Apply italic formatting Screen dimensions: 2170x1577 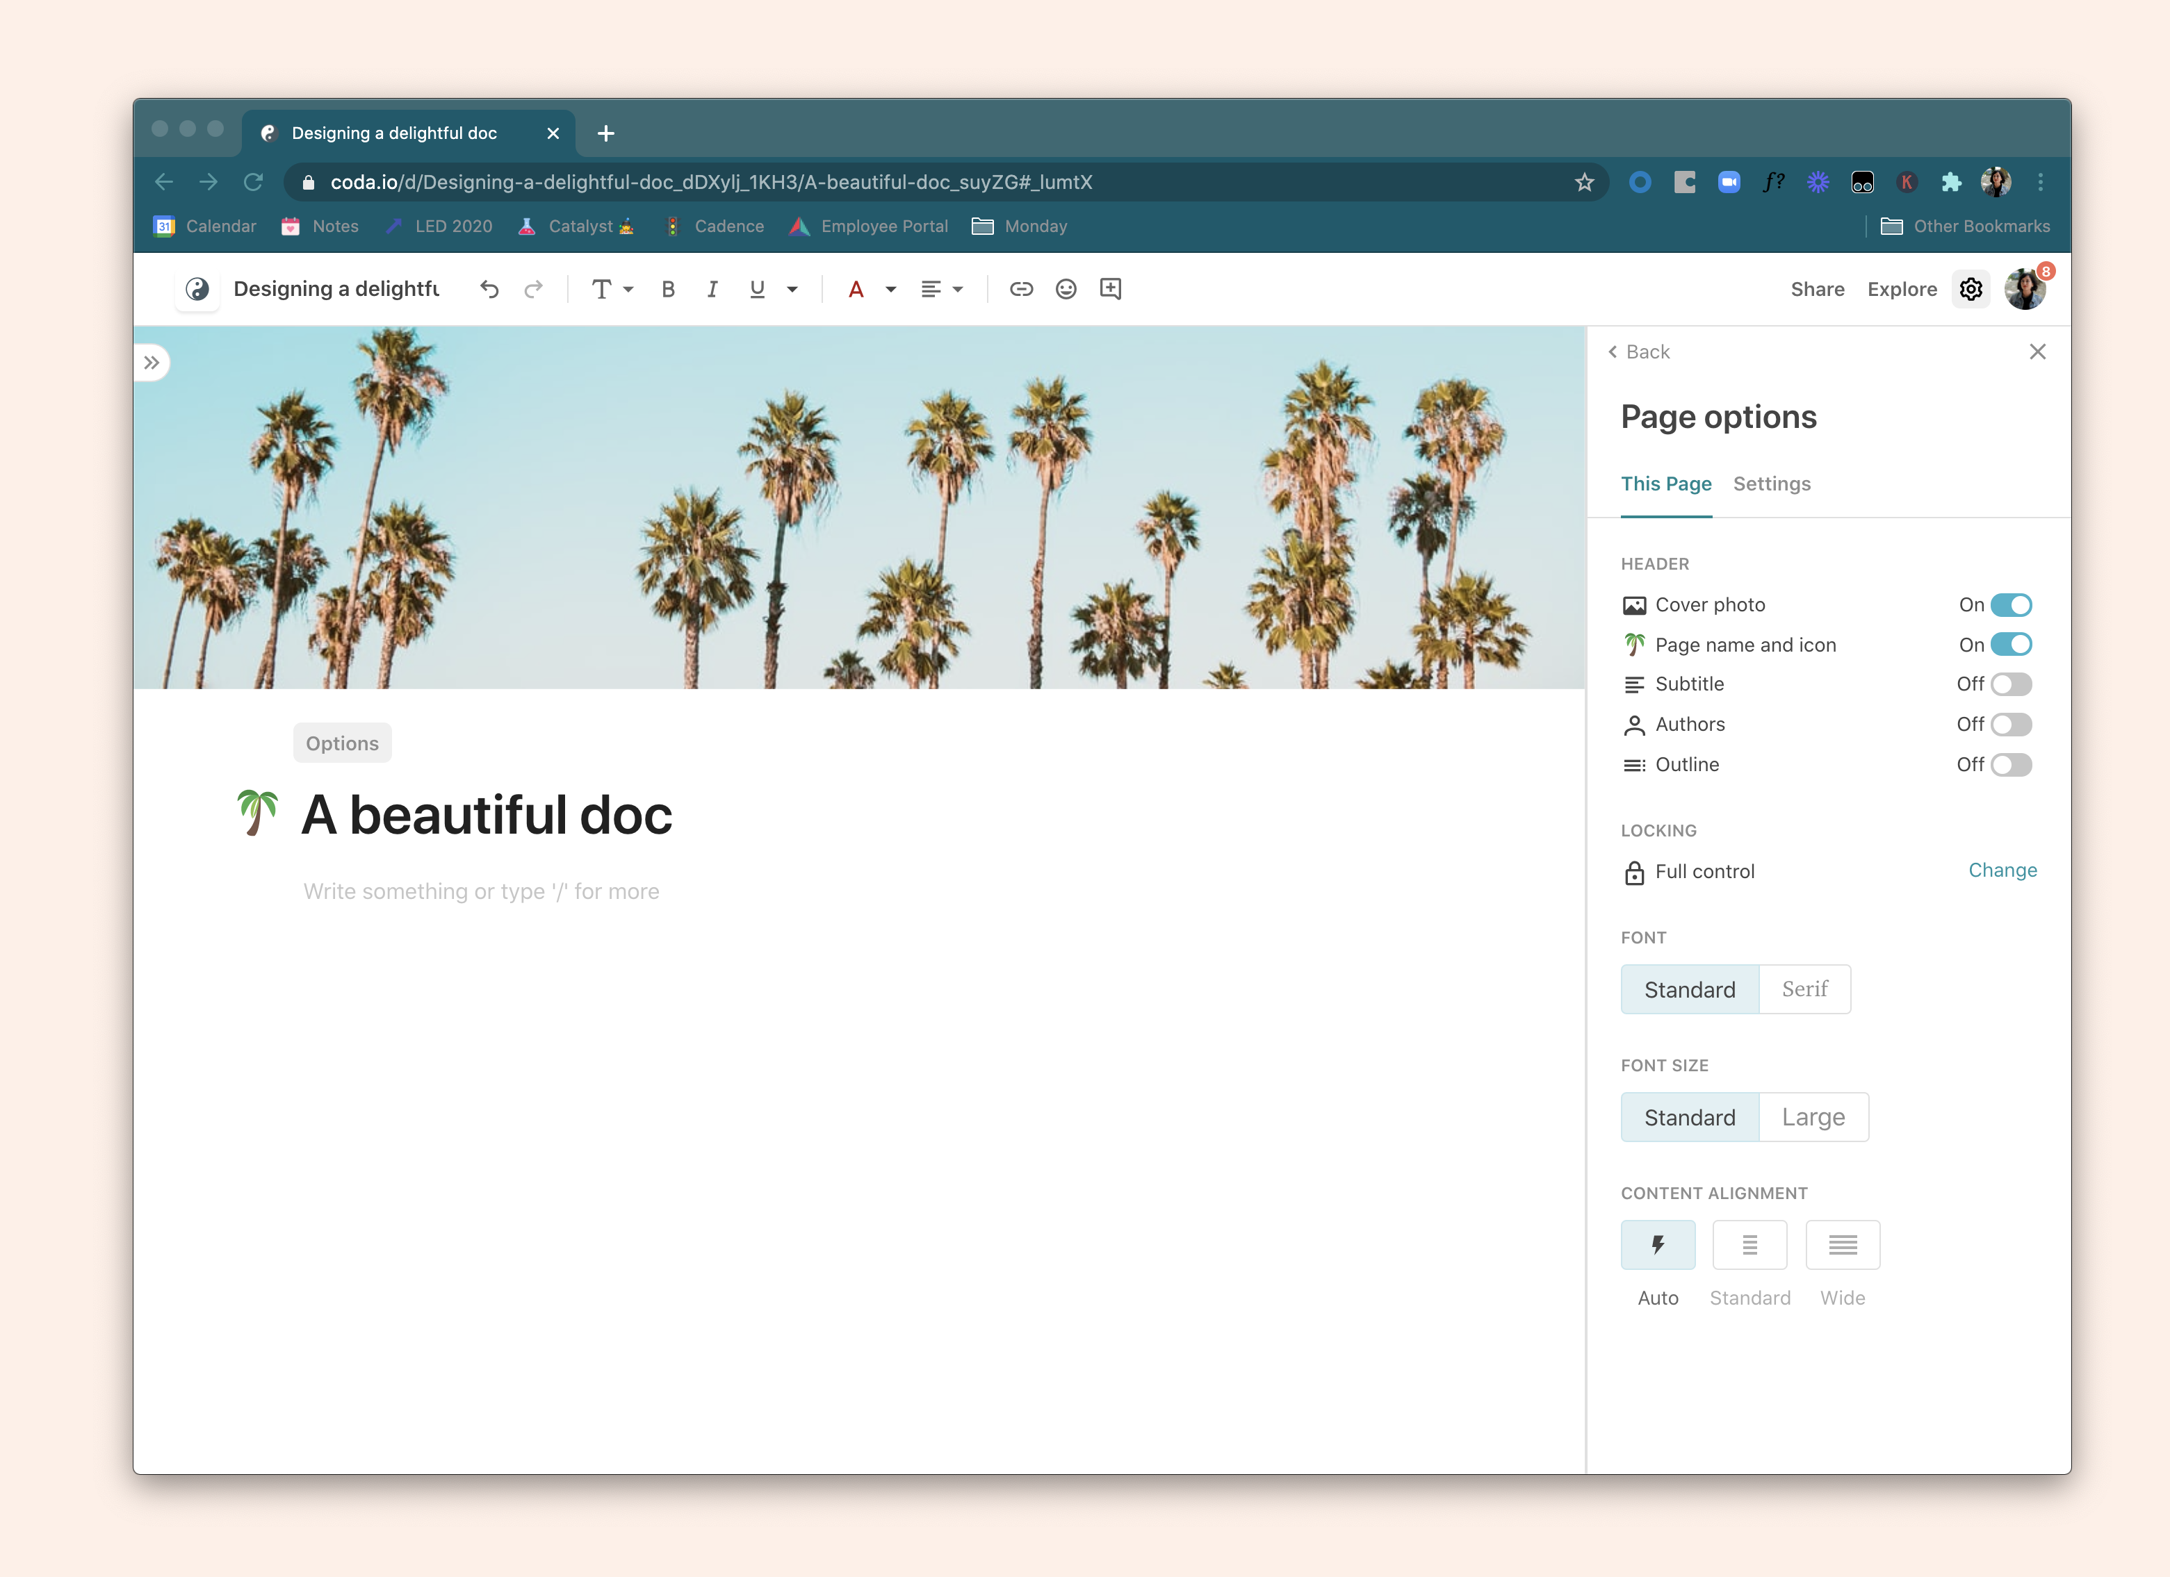(x=712, y=289)
